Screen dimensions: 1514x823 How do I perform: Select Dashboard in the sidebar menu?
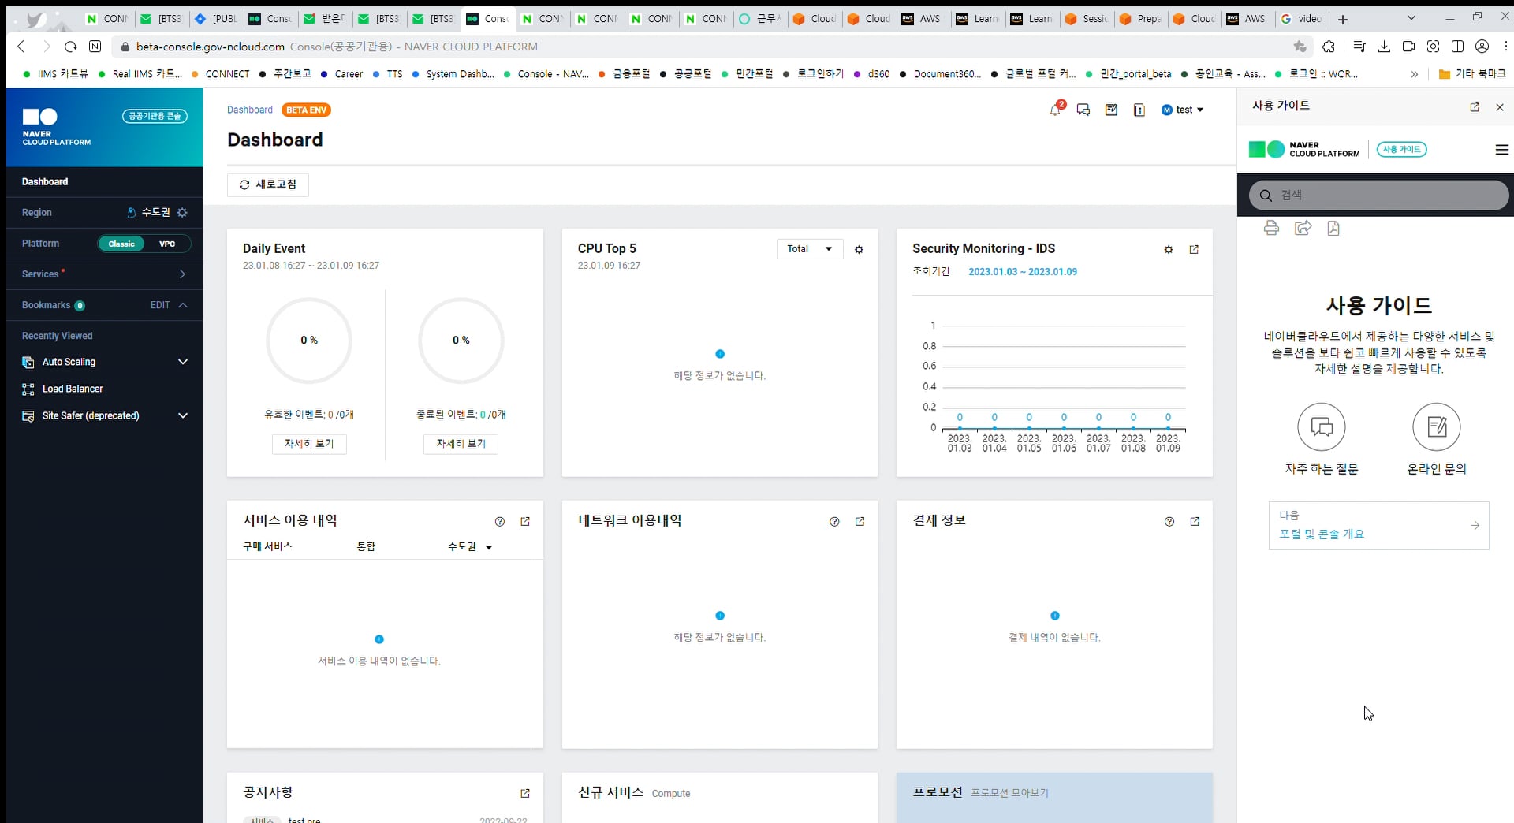(x=45, y=181)
